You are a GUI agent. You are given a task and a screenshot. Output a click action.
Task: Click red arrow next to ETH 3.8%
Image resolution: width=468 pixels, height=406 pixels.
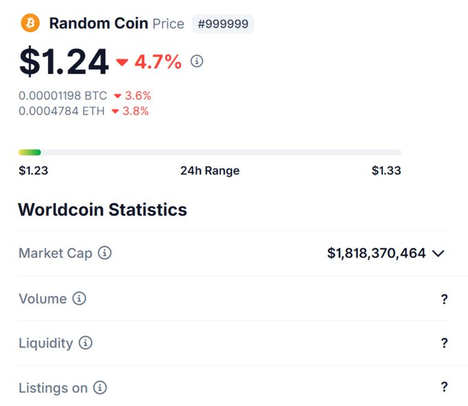115,111
